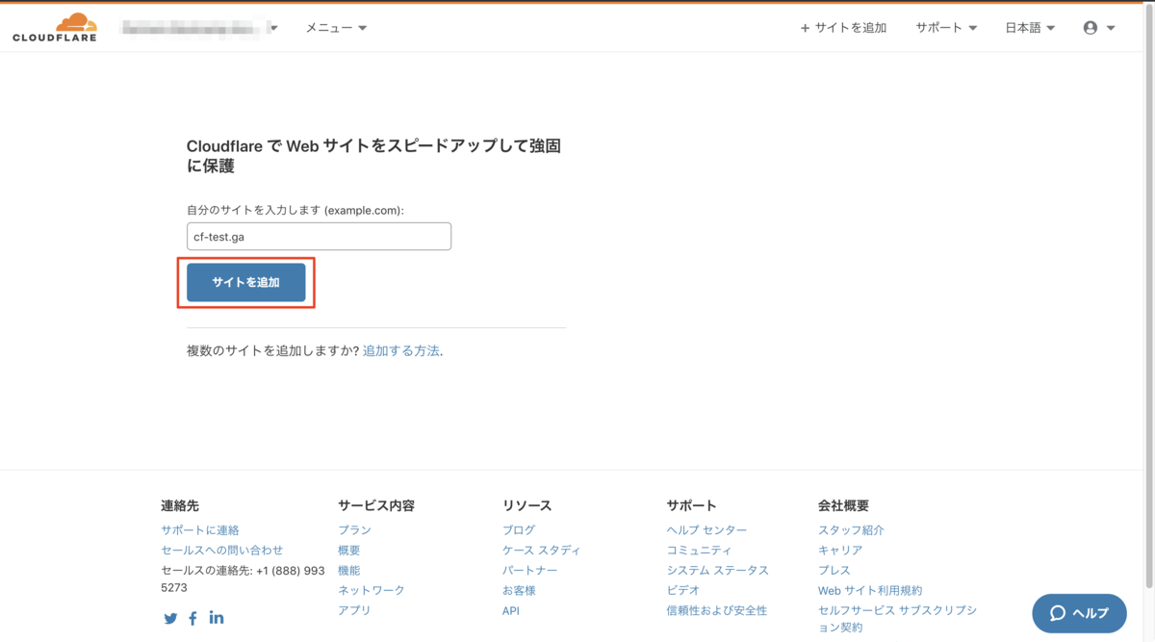Screen dimensions: 1155x642
Task: Click + サイトを追加 in the header
Action: [x=843, y=28]
